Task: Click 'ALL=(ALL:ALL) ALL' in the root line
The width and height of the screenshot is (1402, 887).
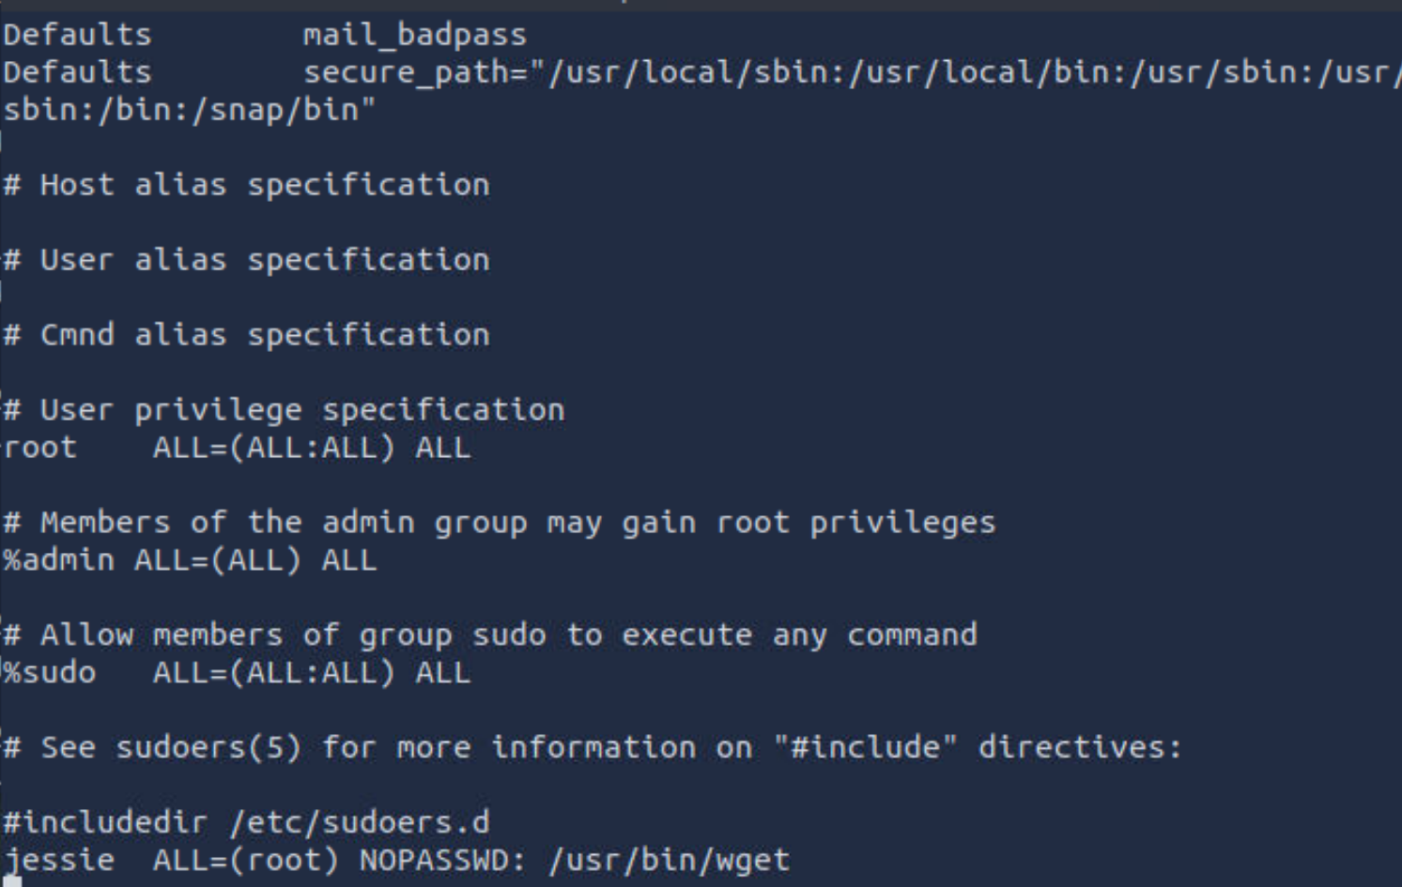Action: tap(311, 448)
